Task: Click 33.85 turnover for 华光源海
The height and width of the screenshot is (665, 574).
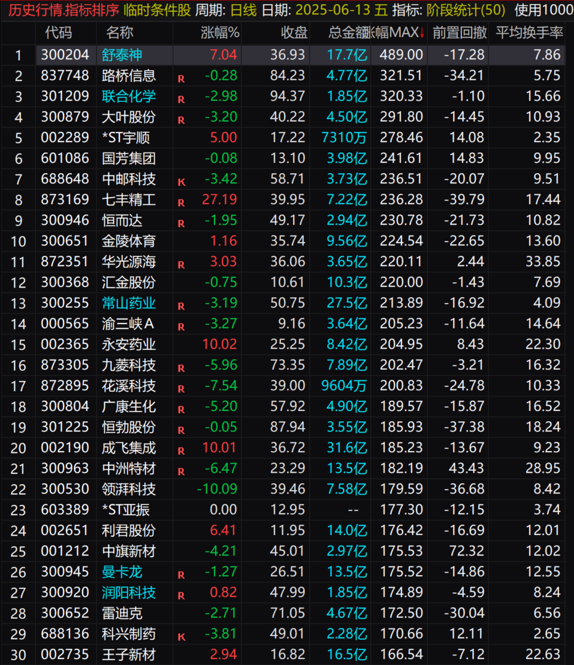Action: [x=543, y=262]
